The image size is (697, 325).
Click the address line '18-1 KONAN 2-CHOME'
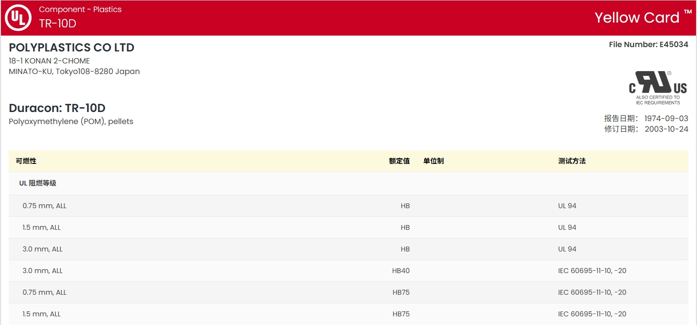pyautogui.click(x=49, y=61)
